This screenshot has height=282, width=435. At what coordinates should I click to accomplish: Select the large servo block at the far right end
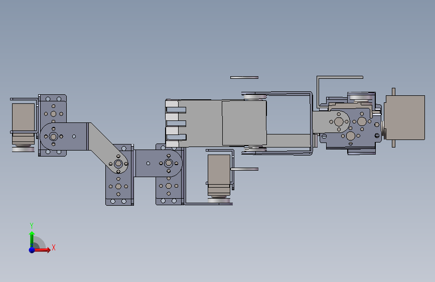click(x=405, y=117)
